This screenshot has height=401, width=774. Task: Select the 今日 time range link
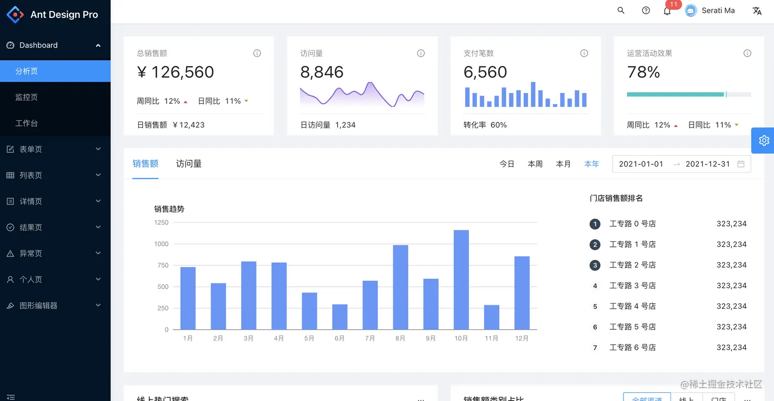[x=507, y=164]
